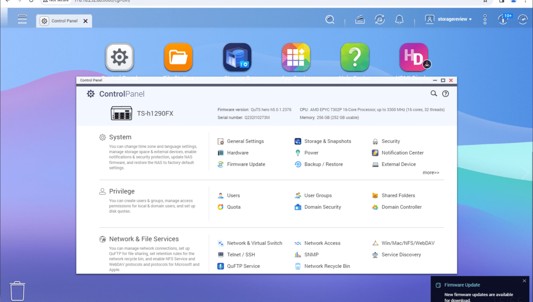Open the desktop Recycle Bin trash icon

17,291
